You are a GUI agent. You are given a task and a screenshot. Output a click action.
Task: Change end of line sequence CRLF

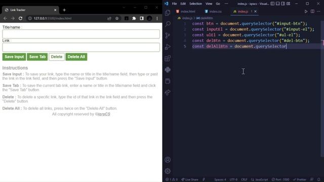click(x=244, y=179)
